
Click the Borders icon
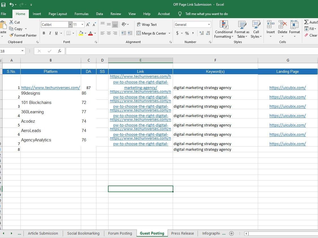[69, 33]
